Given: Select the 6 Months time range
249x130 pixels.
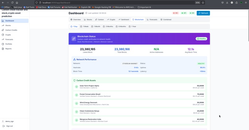Looking at the screenshot, I should pyautogui.click(x=121, y=27).
